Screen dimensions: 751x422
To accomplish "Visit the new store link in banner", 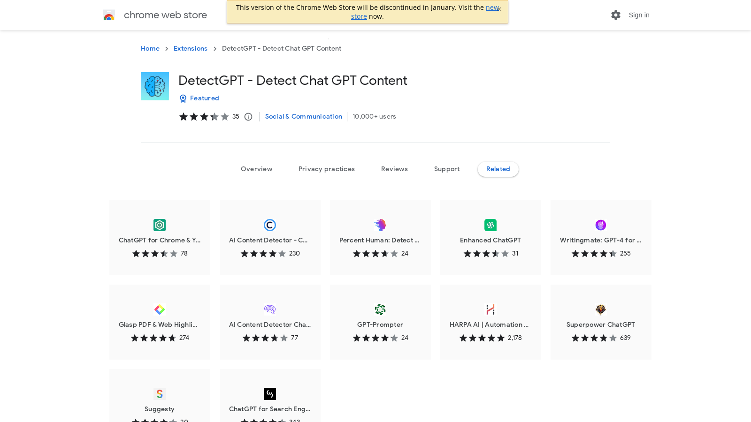I will pos(492,8).
